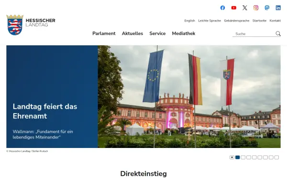Open the Mediathek menu

coord(184,33)
